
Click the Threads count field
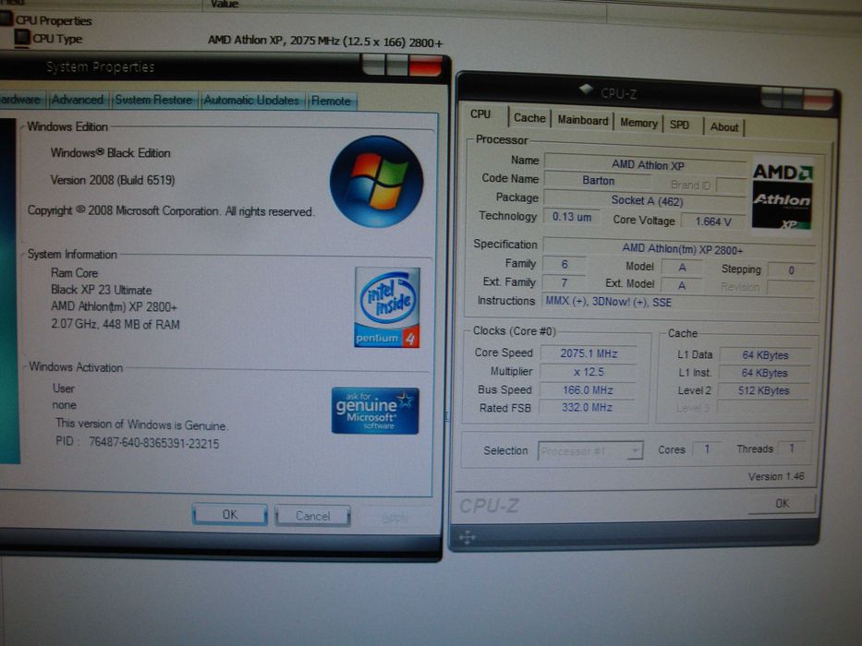click(x=791, y=449)
